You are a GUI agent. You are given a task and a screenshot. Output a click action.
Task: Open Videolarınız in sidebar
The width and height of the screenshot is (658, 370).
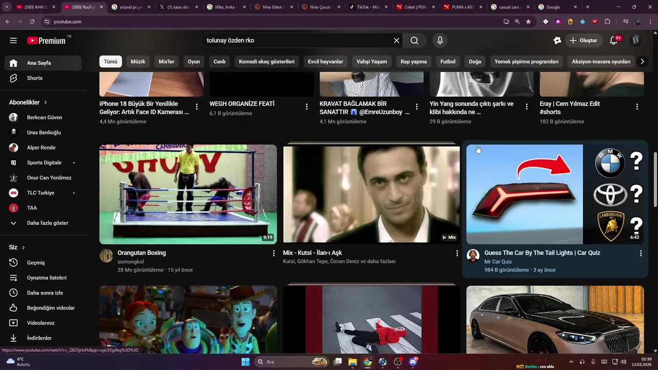coord(43,323)
